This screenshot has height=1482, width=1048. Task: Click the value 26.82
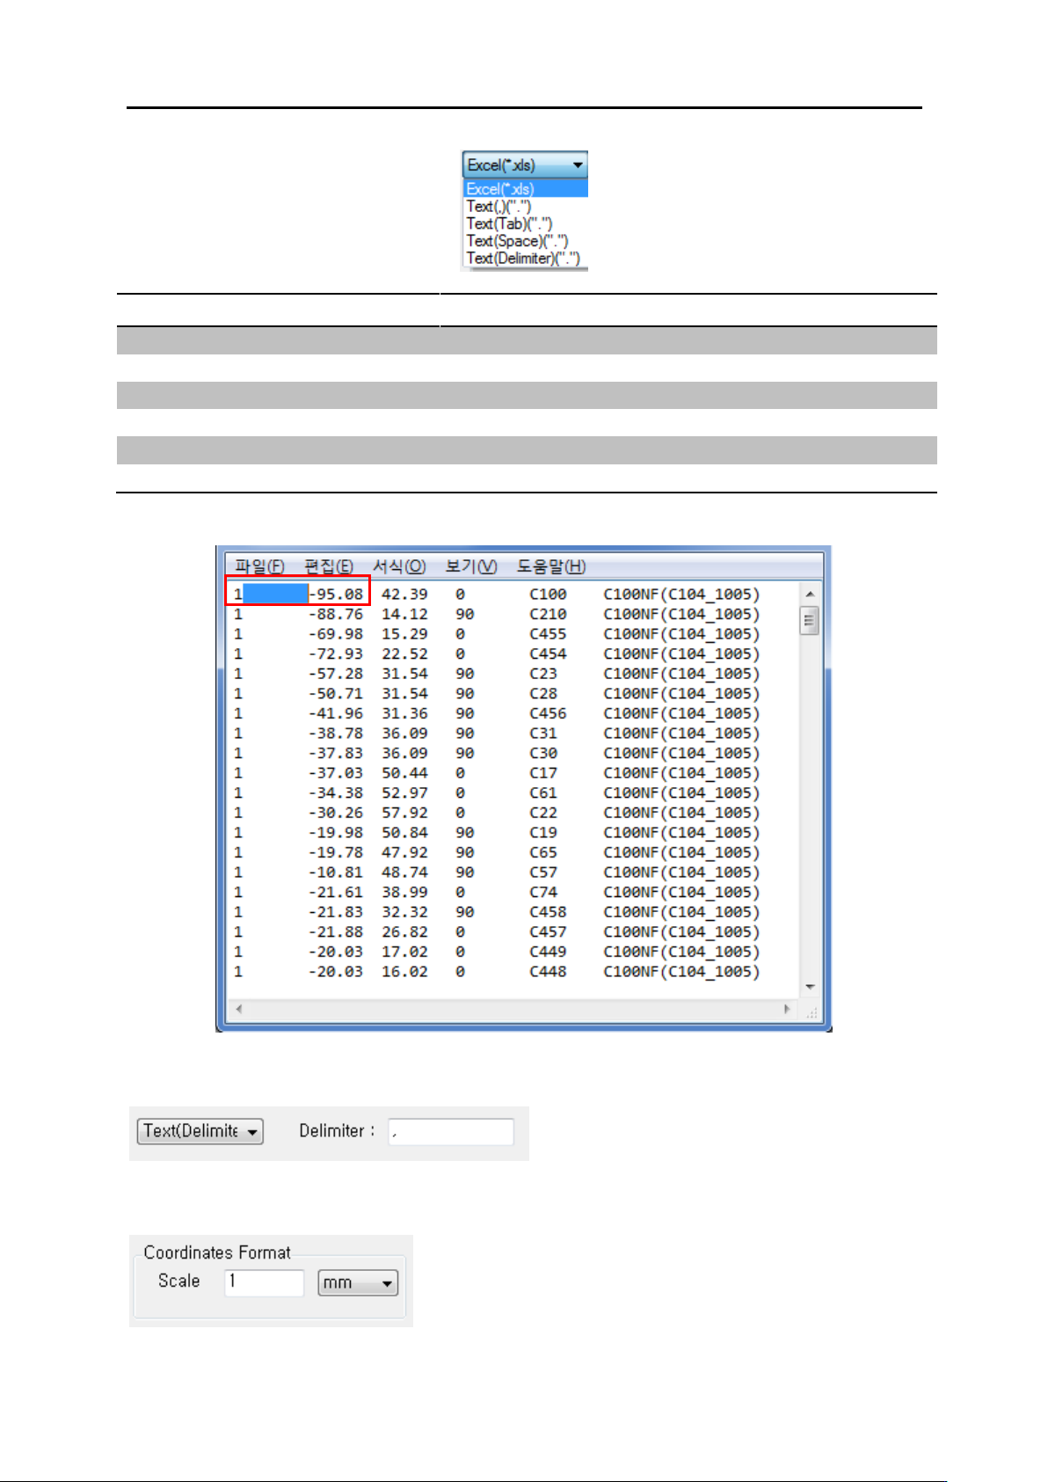click(x=404, y=932)
